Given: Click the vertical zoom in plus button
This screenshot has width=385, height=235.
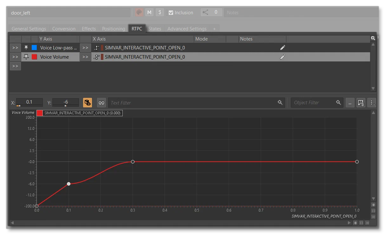Looking at the screenshot, I should point(373,205).
